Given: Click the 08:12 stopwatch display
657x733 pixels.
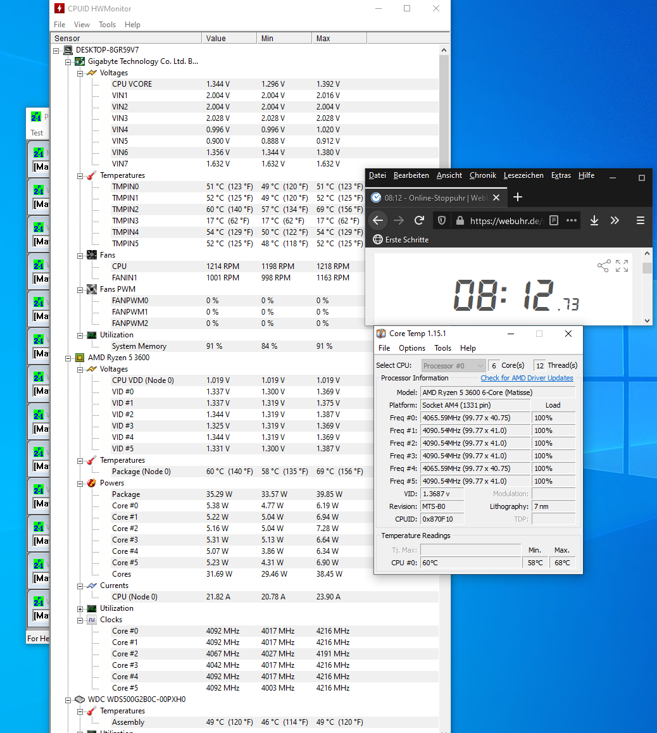Looking at the screenshot, I should click(516, 295).
